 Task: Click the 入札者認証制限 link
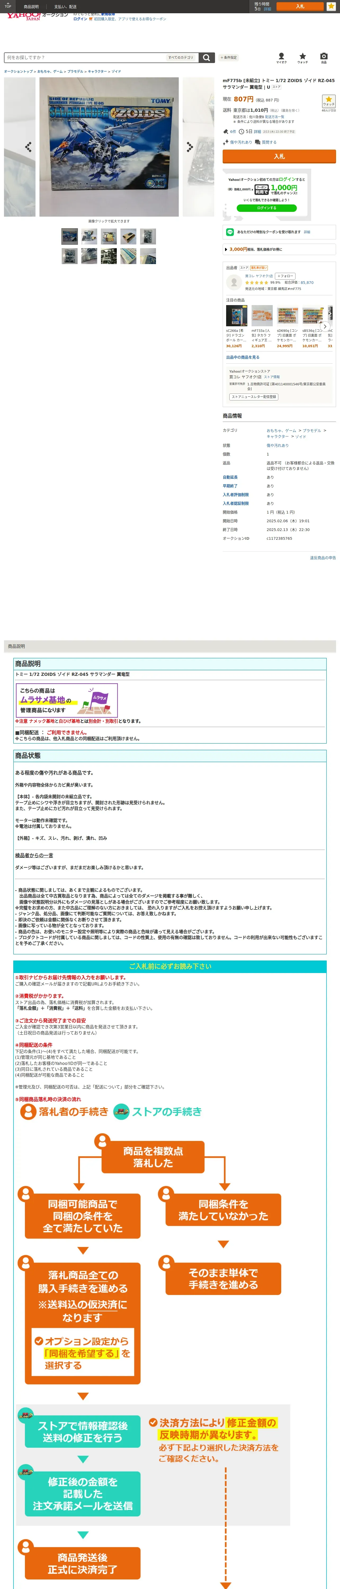236,503
